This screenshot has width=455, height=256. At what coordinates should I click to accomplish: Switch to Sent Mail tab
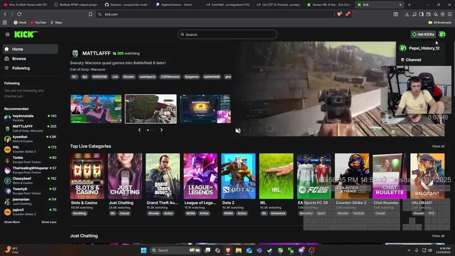point(227,5)
